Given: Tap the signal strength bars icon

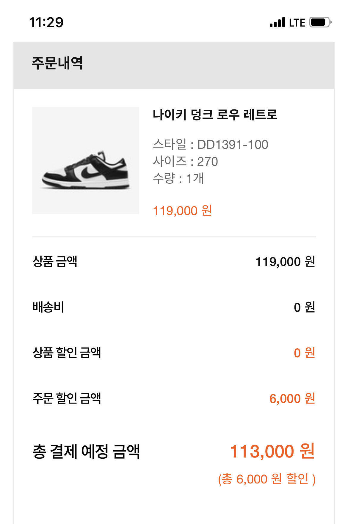Looking at the screenshot, I should point(277,22).
